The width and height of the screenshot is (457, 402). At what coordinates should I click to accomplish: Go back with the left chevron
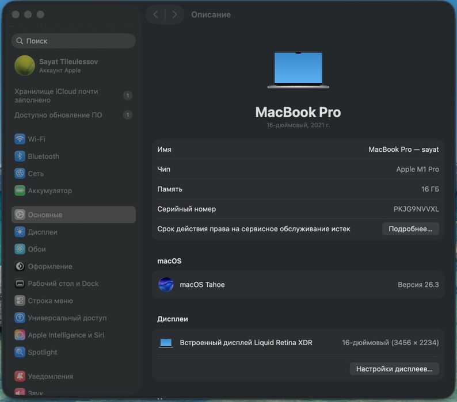point(155,14)
